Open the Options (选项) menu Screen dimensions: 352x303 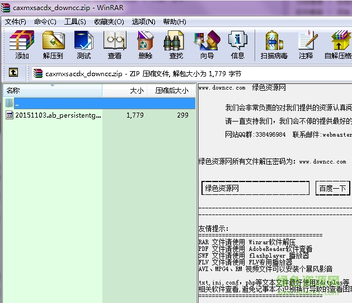tap(143, 22)
